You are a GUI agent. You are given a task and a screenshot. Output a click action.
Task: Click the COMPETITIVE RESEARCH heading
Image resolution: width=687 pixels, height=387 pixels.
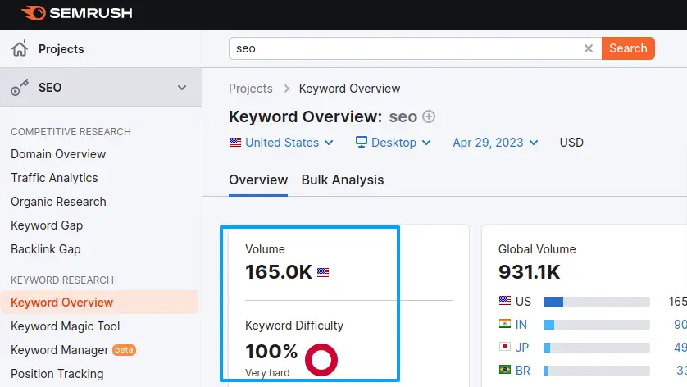click(71, 132)
